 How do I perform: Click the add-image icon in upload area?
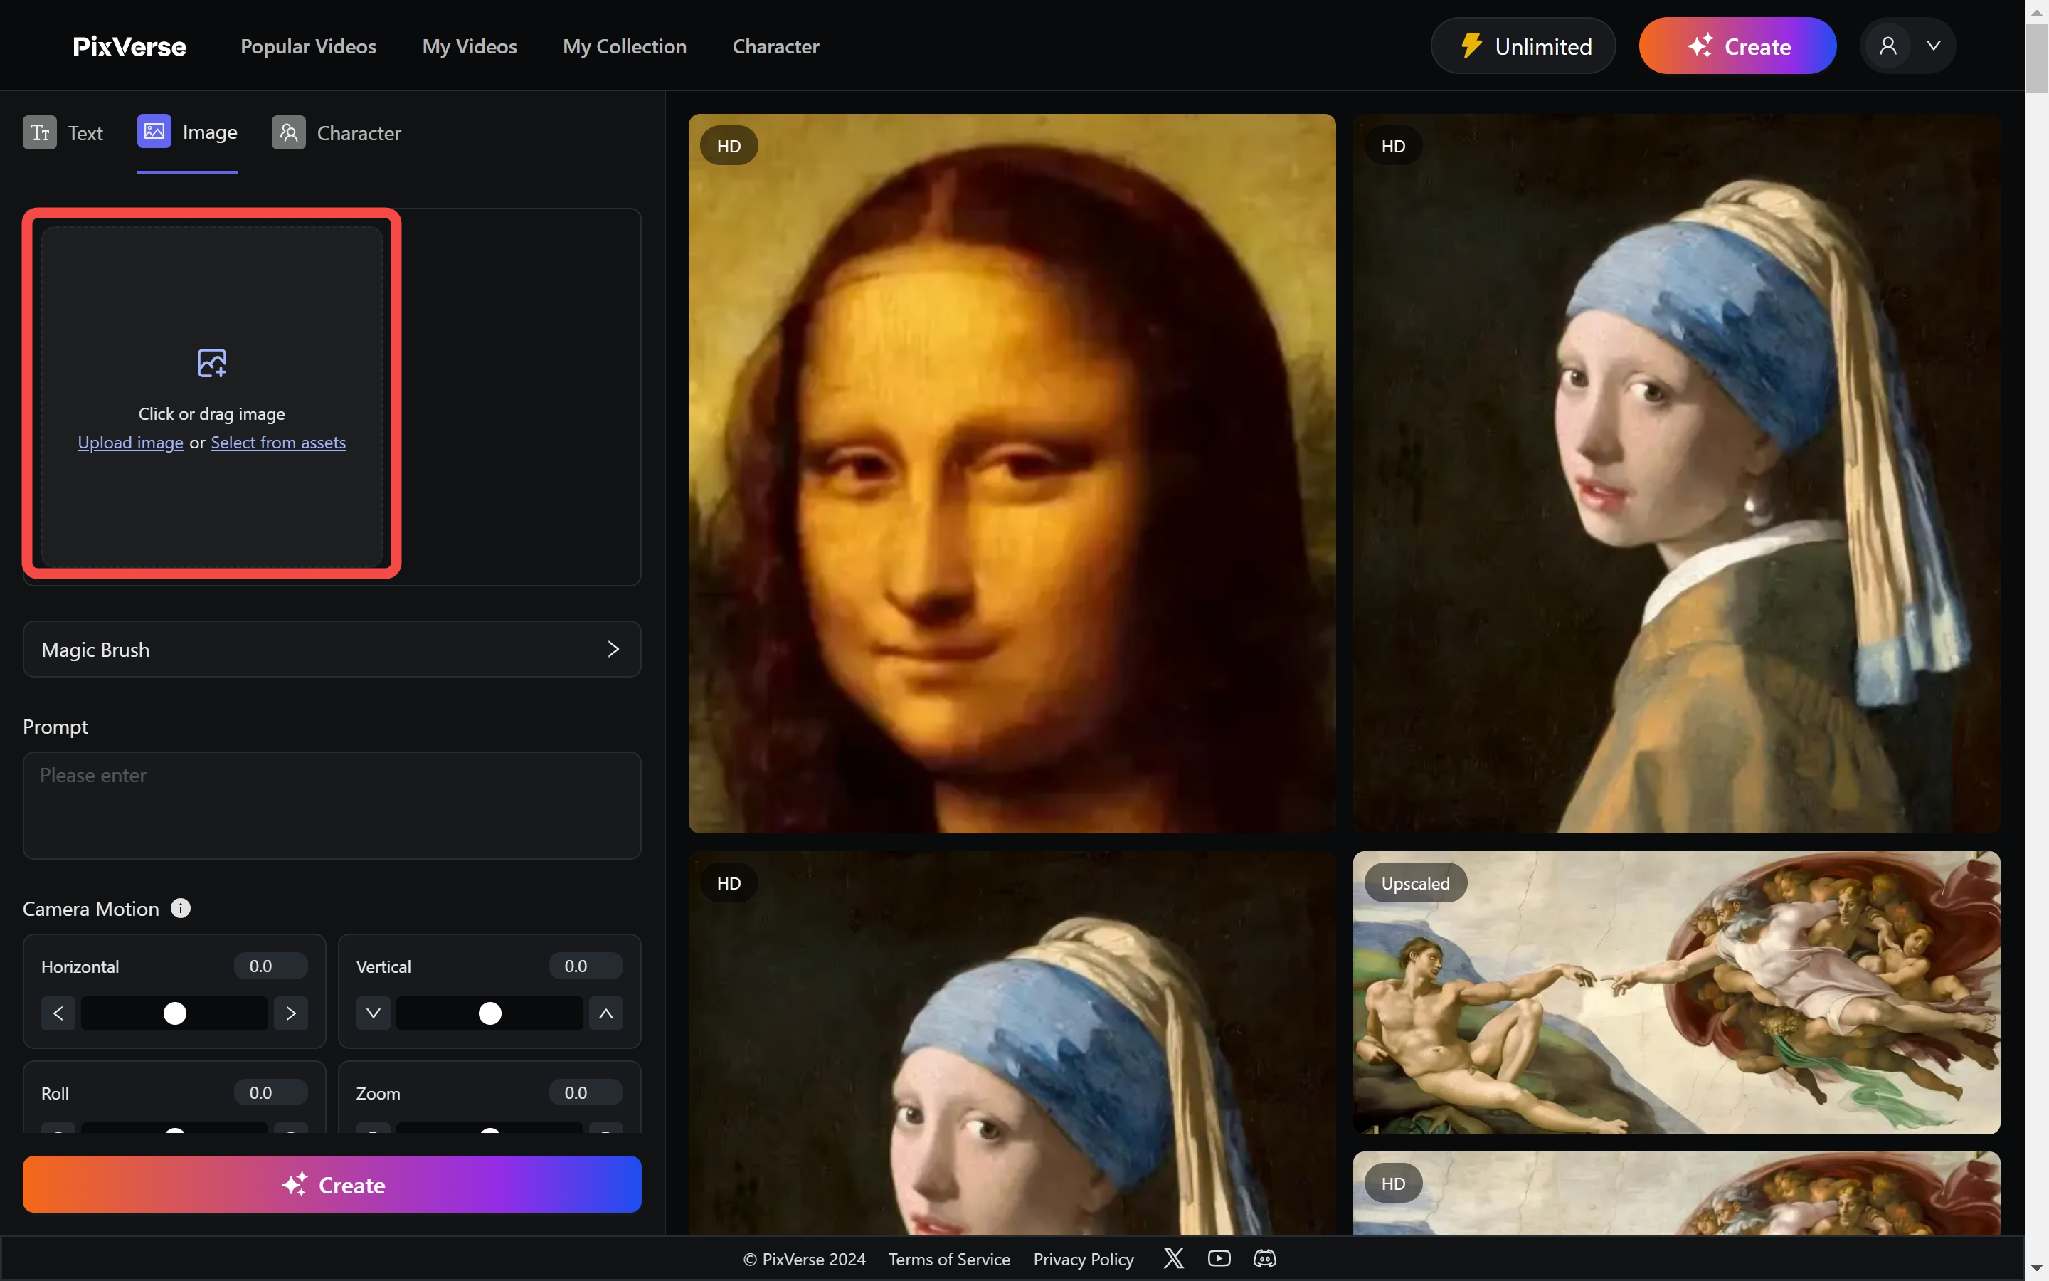coord(212,363)
